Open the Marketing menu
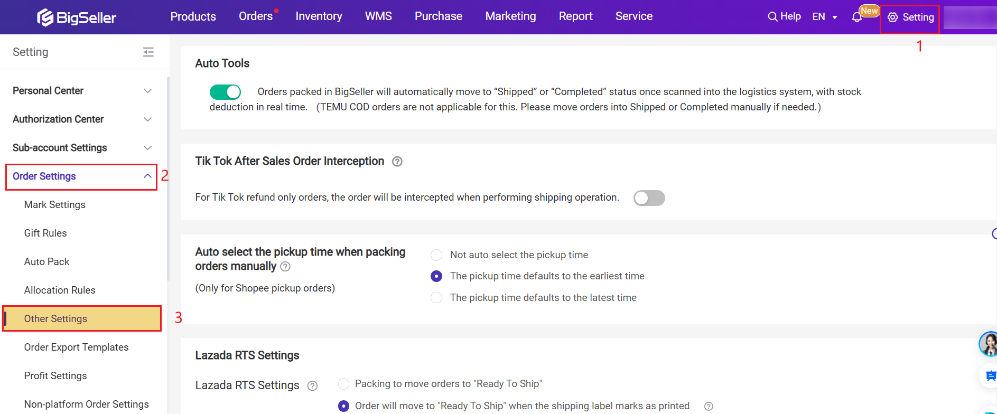This screenshot has height=414, width=997. (x=510, y=16)
